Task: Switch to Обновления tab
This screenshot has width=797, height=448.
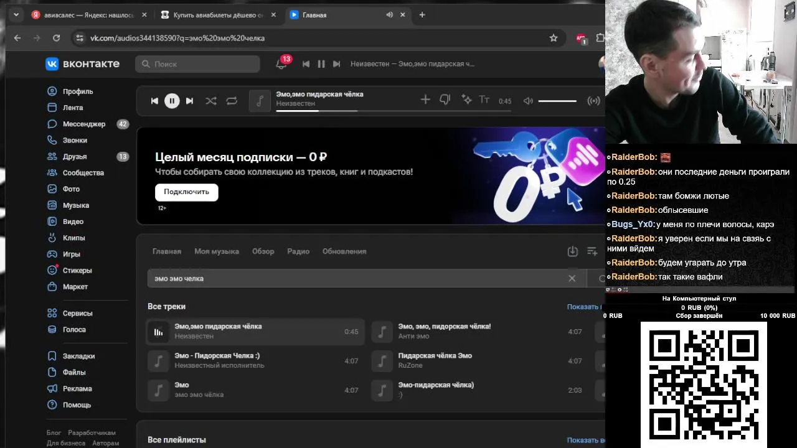Action: pyautogui.click(x=344, y=251)
